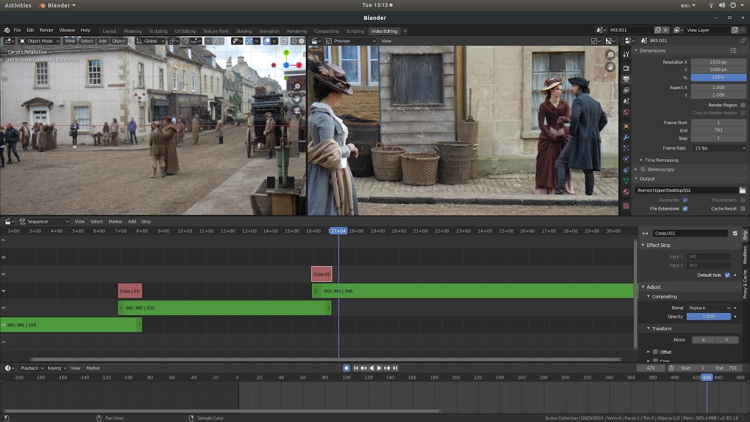Switch to the Compositing workspace tab
The height and width of the screenshot is (422, 750).
pyautogui.click(x=326, y=31)
